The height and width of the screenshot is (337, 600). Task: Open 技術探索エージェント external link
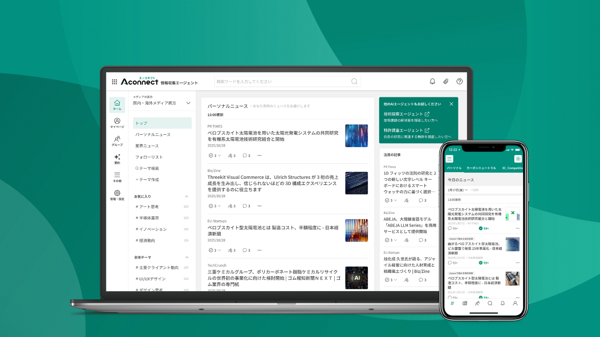[x=406, y=114]
